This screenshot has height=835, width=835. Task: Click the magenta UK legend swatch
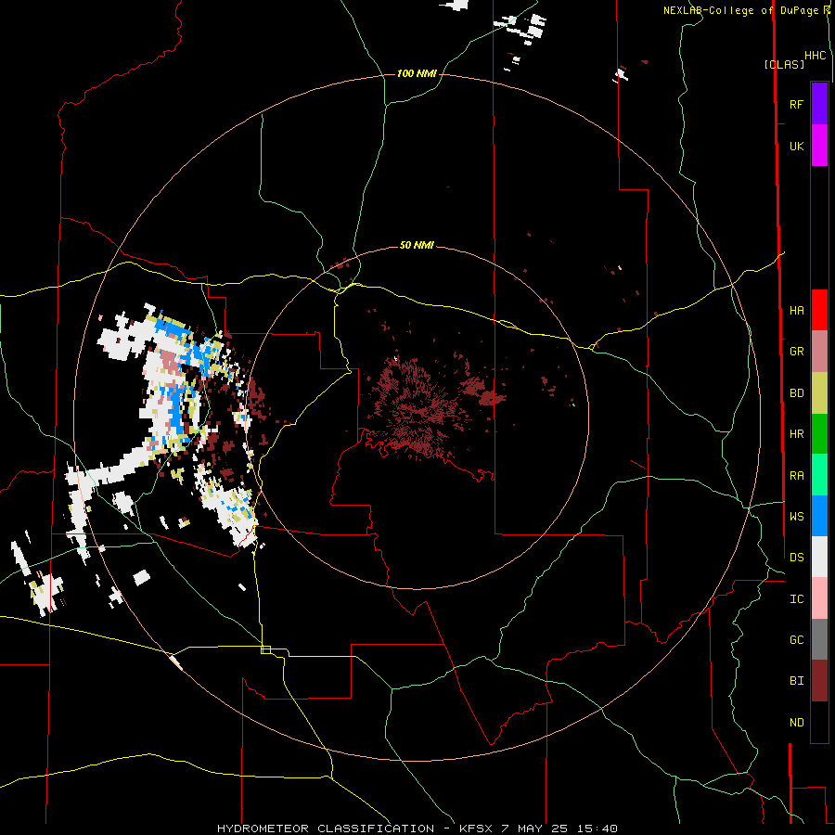819,146
